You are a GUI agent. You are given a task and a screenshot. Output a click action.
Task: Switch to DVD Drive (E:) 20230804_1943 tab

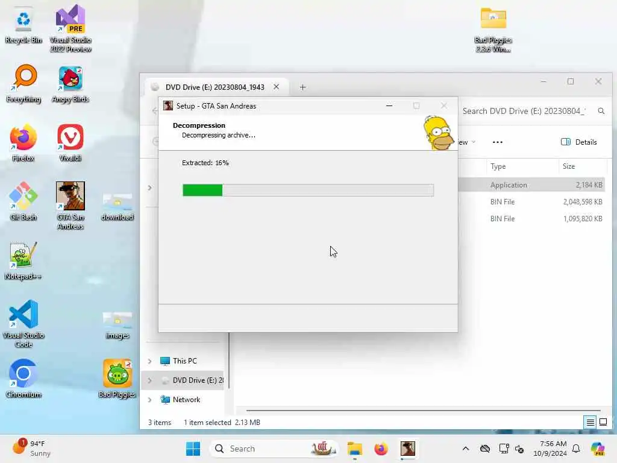(x=215, y=87)
